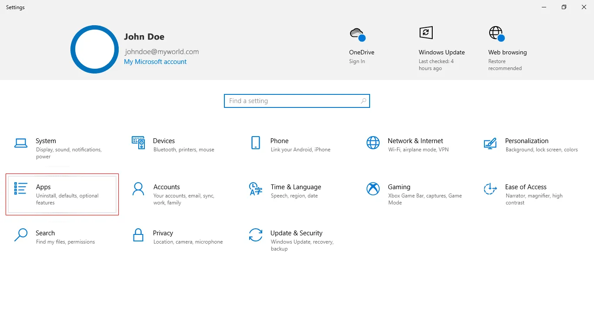Click 'Windows Update, recovery, backup' text

click(x=302, y=245)
